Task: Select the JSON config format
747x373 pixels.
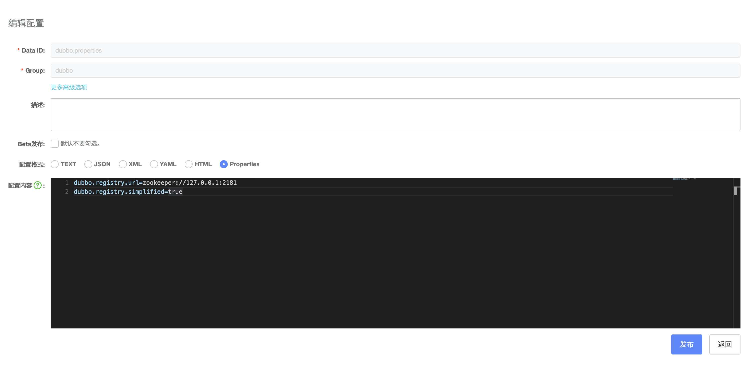Action: click(88, 164)
